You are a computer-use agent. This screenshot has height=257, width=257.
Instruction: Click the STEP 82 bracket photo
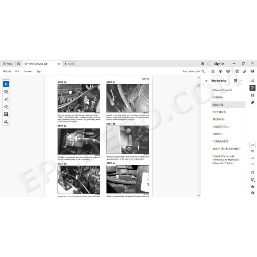tap(128, 140)
